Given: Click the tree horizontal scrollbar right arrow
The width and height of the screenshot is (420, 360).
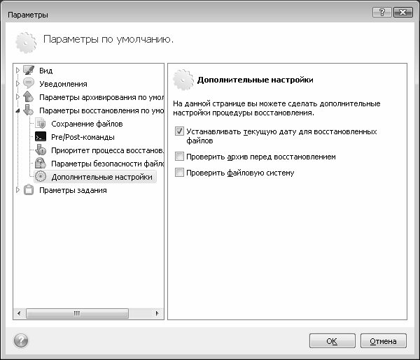Looking at the screenshot, I should pos(160,314).
